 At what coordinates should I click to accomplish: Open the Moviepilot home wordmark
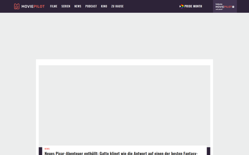[33, 7]
